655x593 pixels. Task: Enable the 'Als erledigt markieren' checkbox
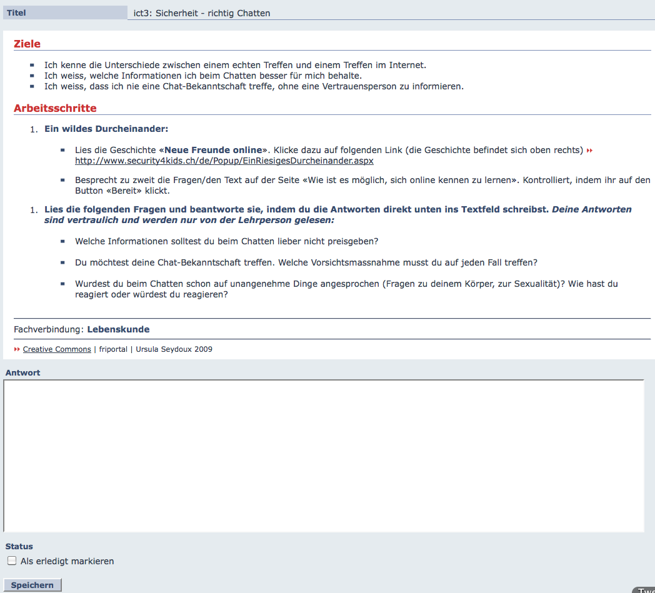11,561
